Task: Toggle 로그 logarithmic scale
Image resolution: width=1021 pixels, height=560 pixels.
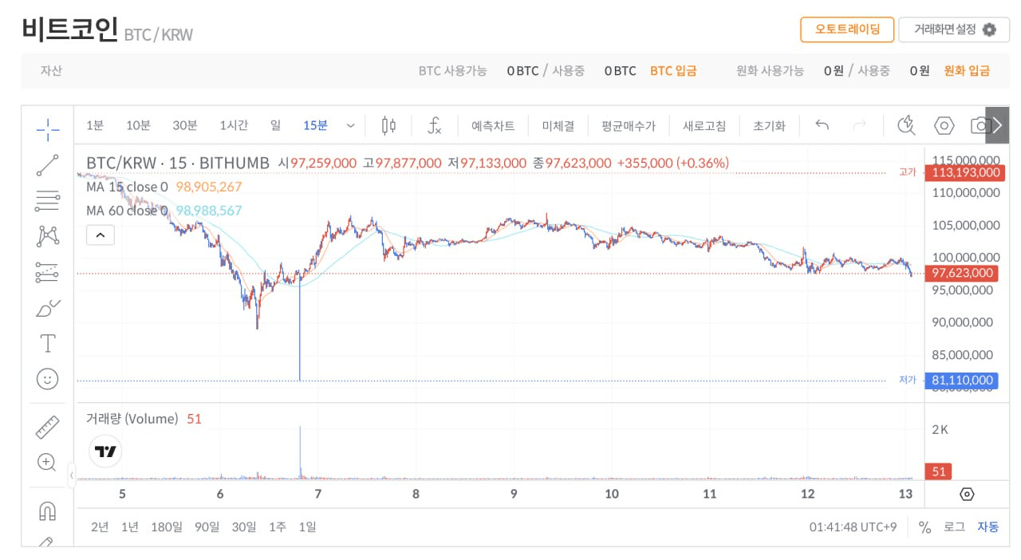Action: [x=954, y=527]
